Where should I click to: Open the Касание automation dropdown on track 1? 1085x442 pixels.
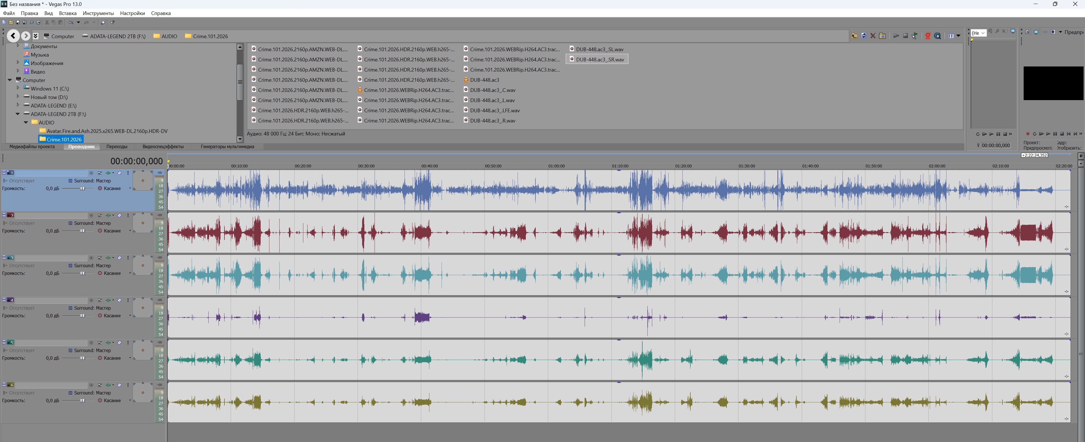tap(130, 188)
